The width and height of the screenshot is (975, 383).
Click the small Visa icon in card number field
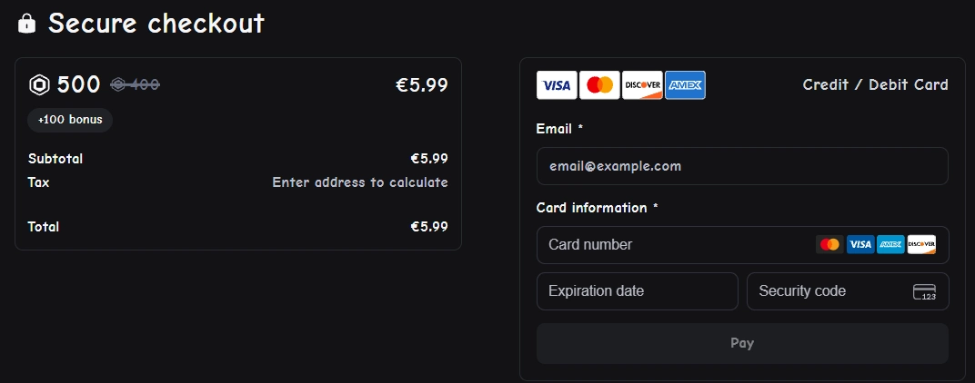tap(860, 244)
